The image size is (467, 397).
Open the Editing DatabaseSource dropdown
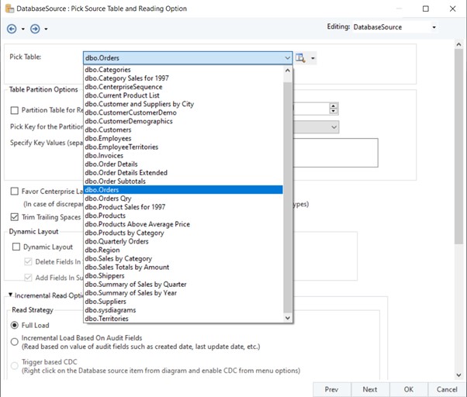coord(434,28)
